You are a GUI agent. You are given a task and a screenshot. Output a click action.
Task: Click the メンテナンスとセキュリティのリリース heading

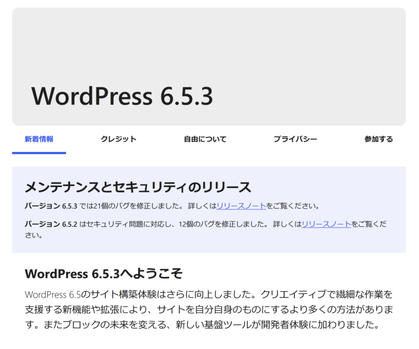(x=138, y=187)
